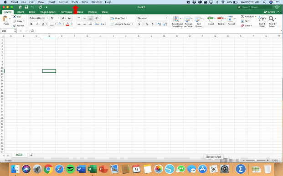Click the Cut scissors icon
Screen dimensions: 283x176
[x=15, y=16]
